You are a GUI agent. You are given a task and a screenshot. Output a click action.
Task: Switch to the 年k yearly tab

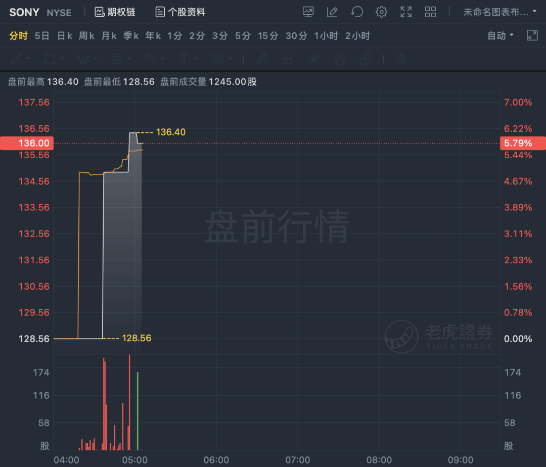(153, 35)
